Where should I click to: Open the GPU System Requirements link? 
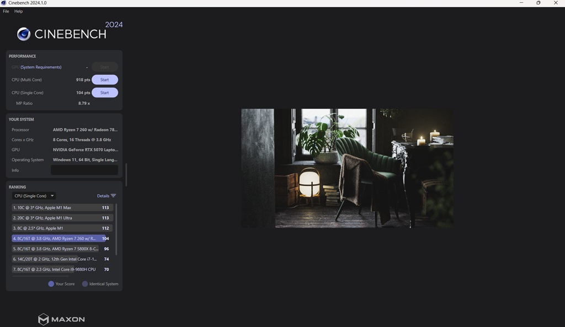(x=41, y=67)
